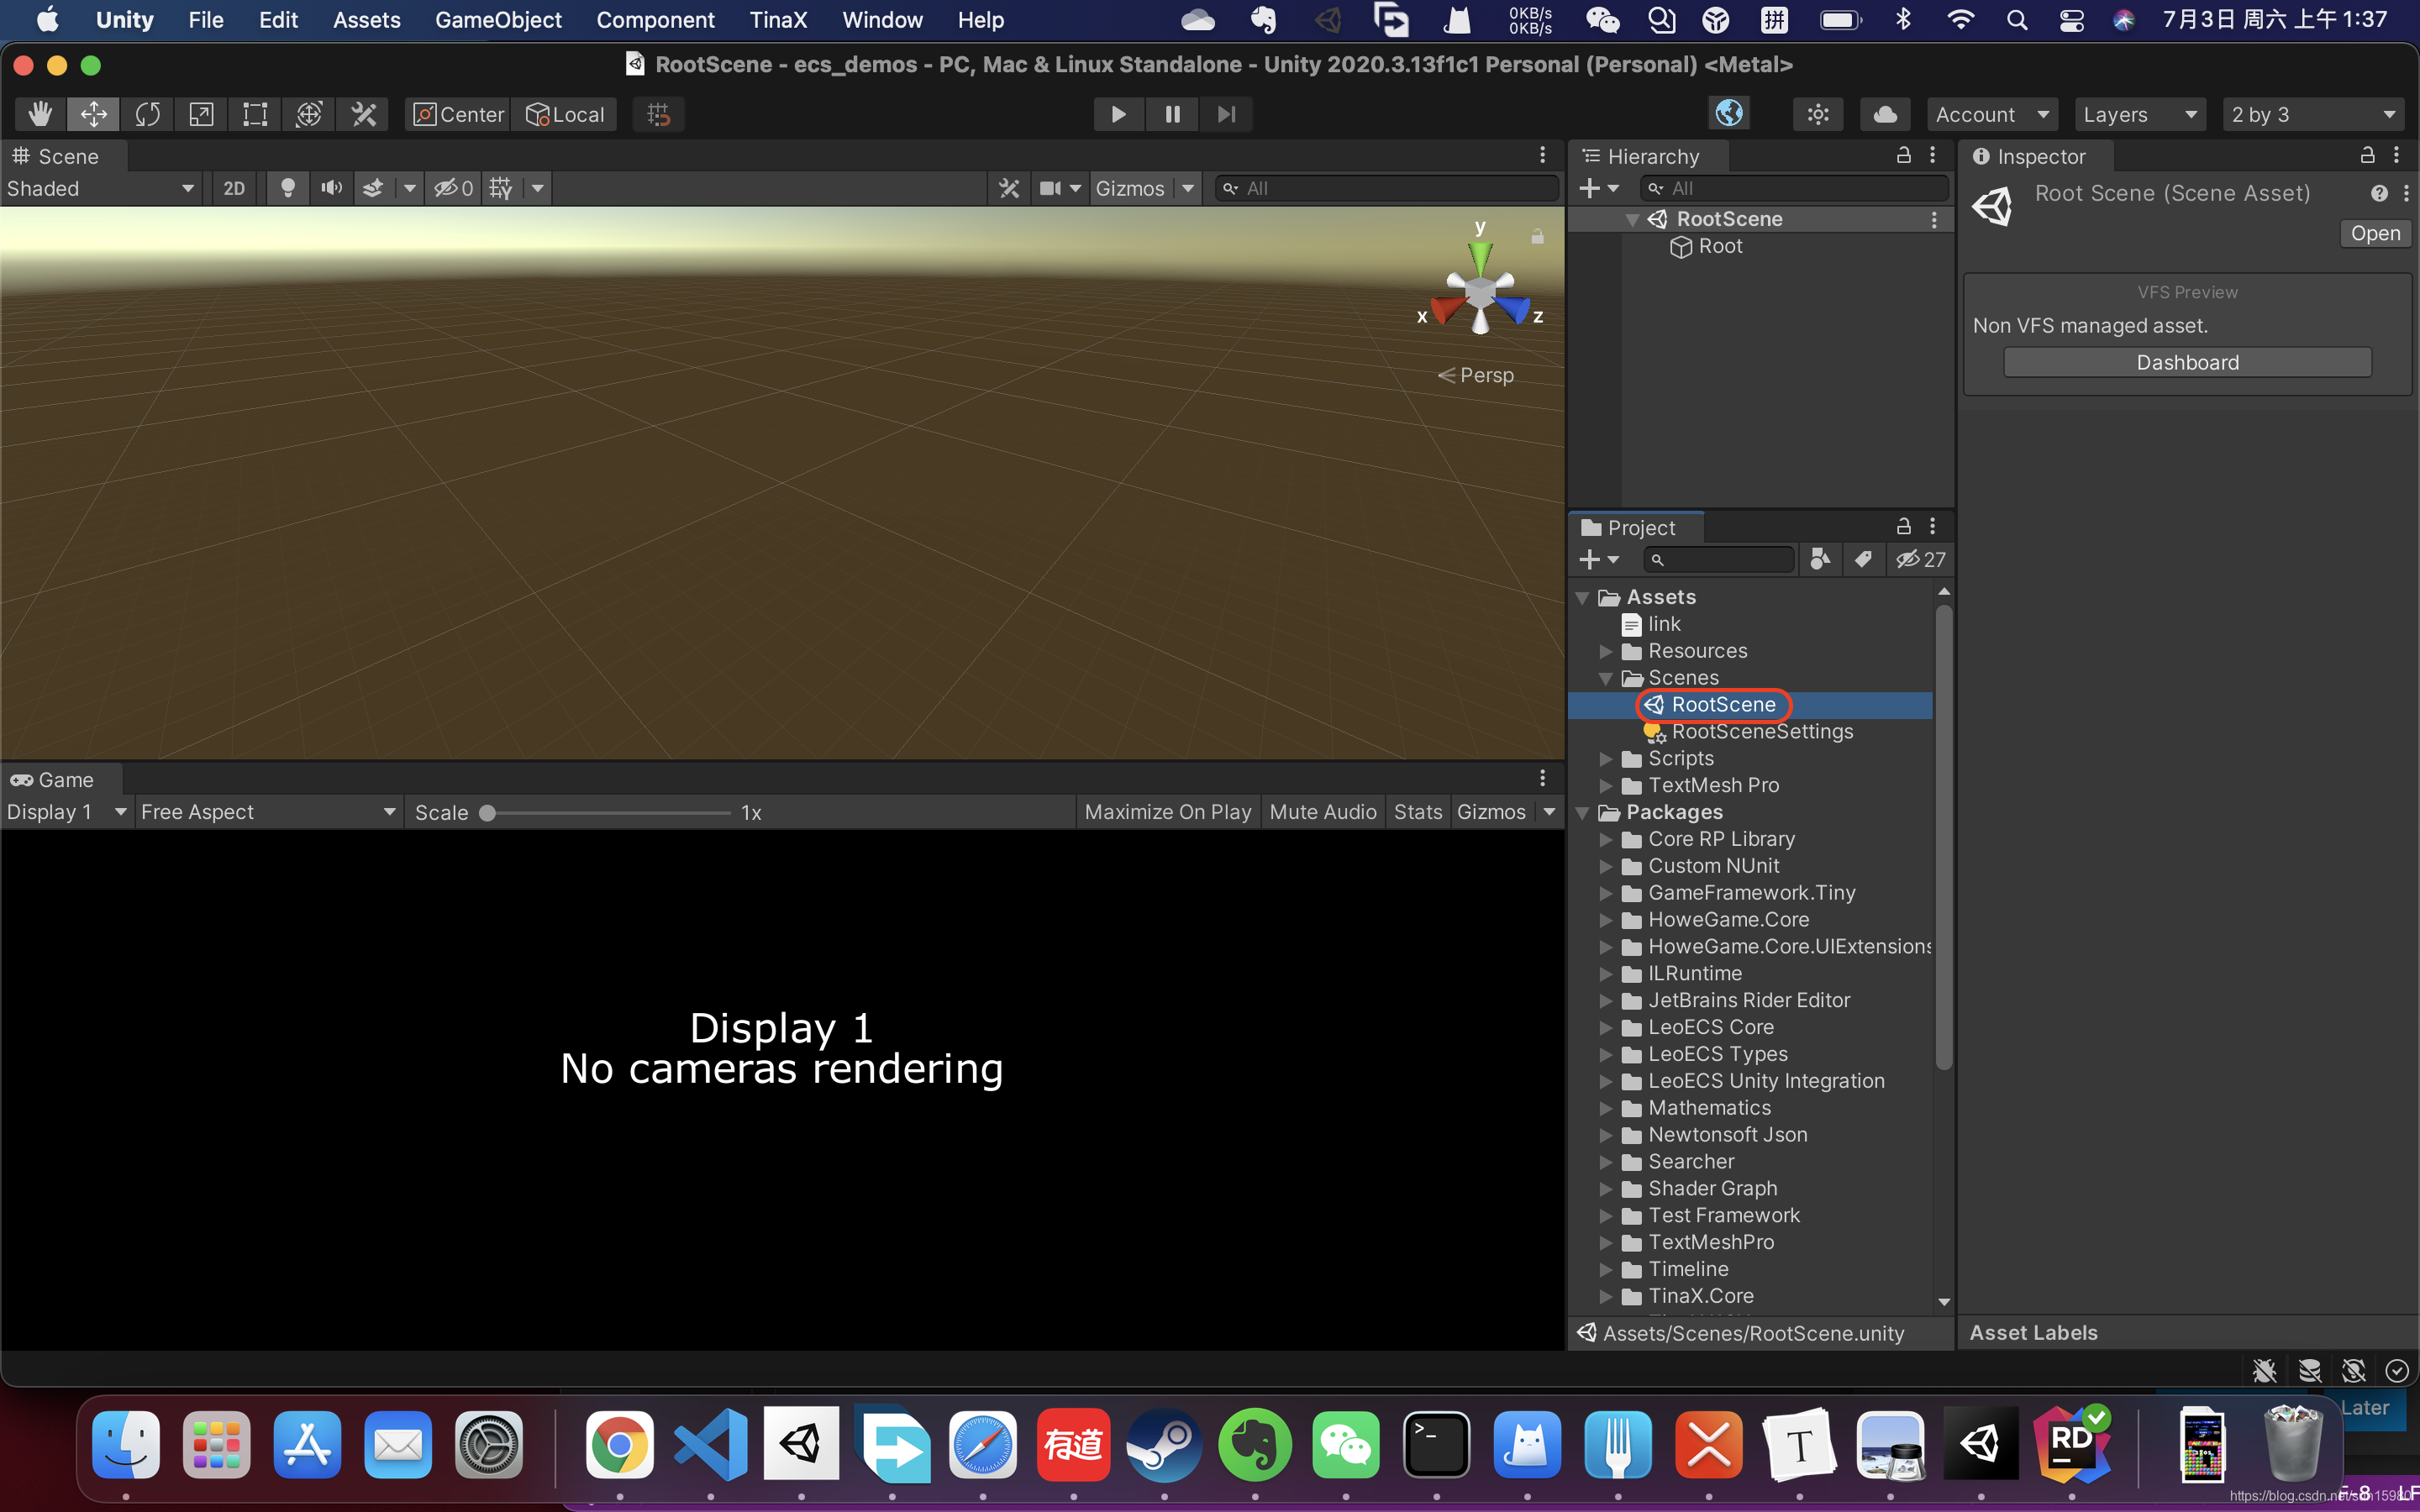Image resolution: width=2420 pixels, height=1512 pixels.
Task: Select the Move tool
Action: pyautogui.click(x=93, y=114)
